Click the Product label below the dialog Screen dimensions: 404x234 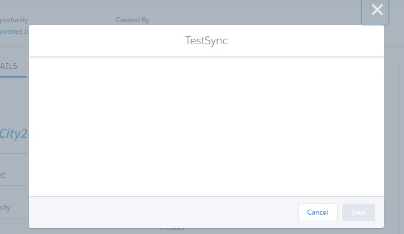(x=173, y=228)
